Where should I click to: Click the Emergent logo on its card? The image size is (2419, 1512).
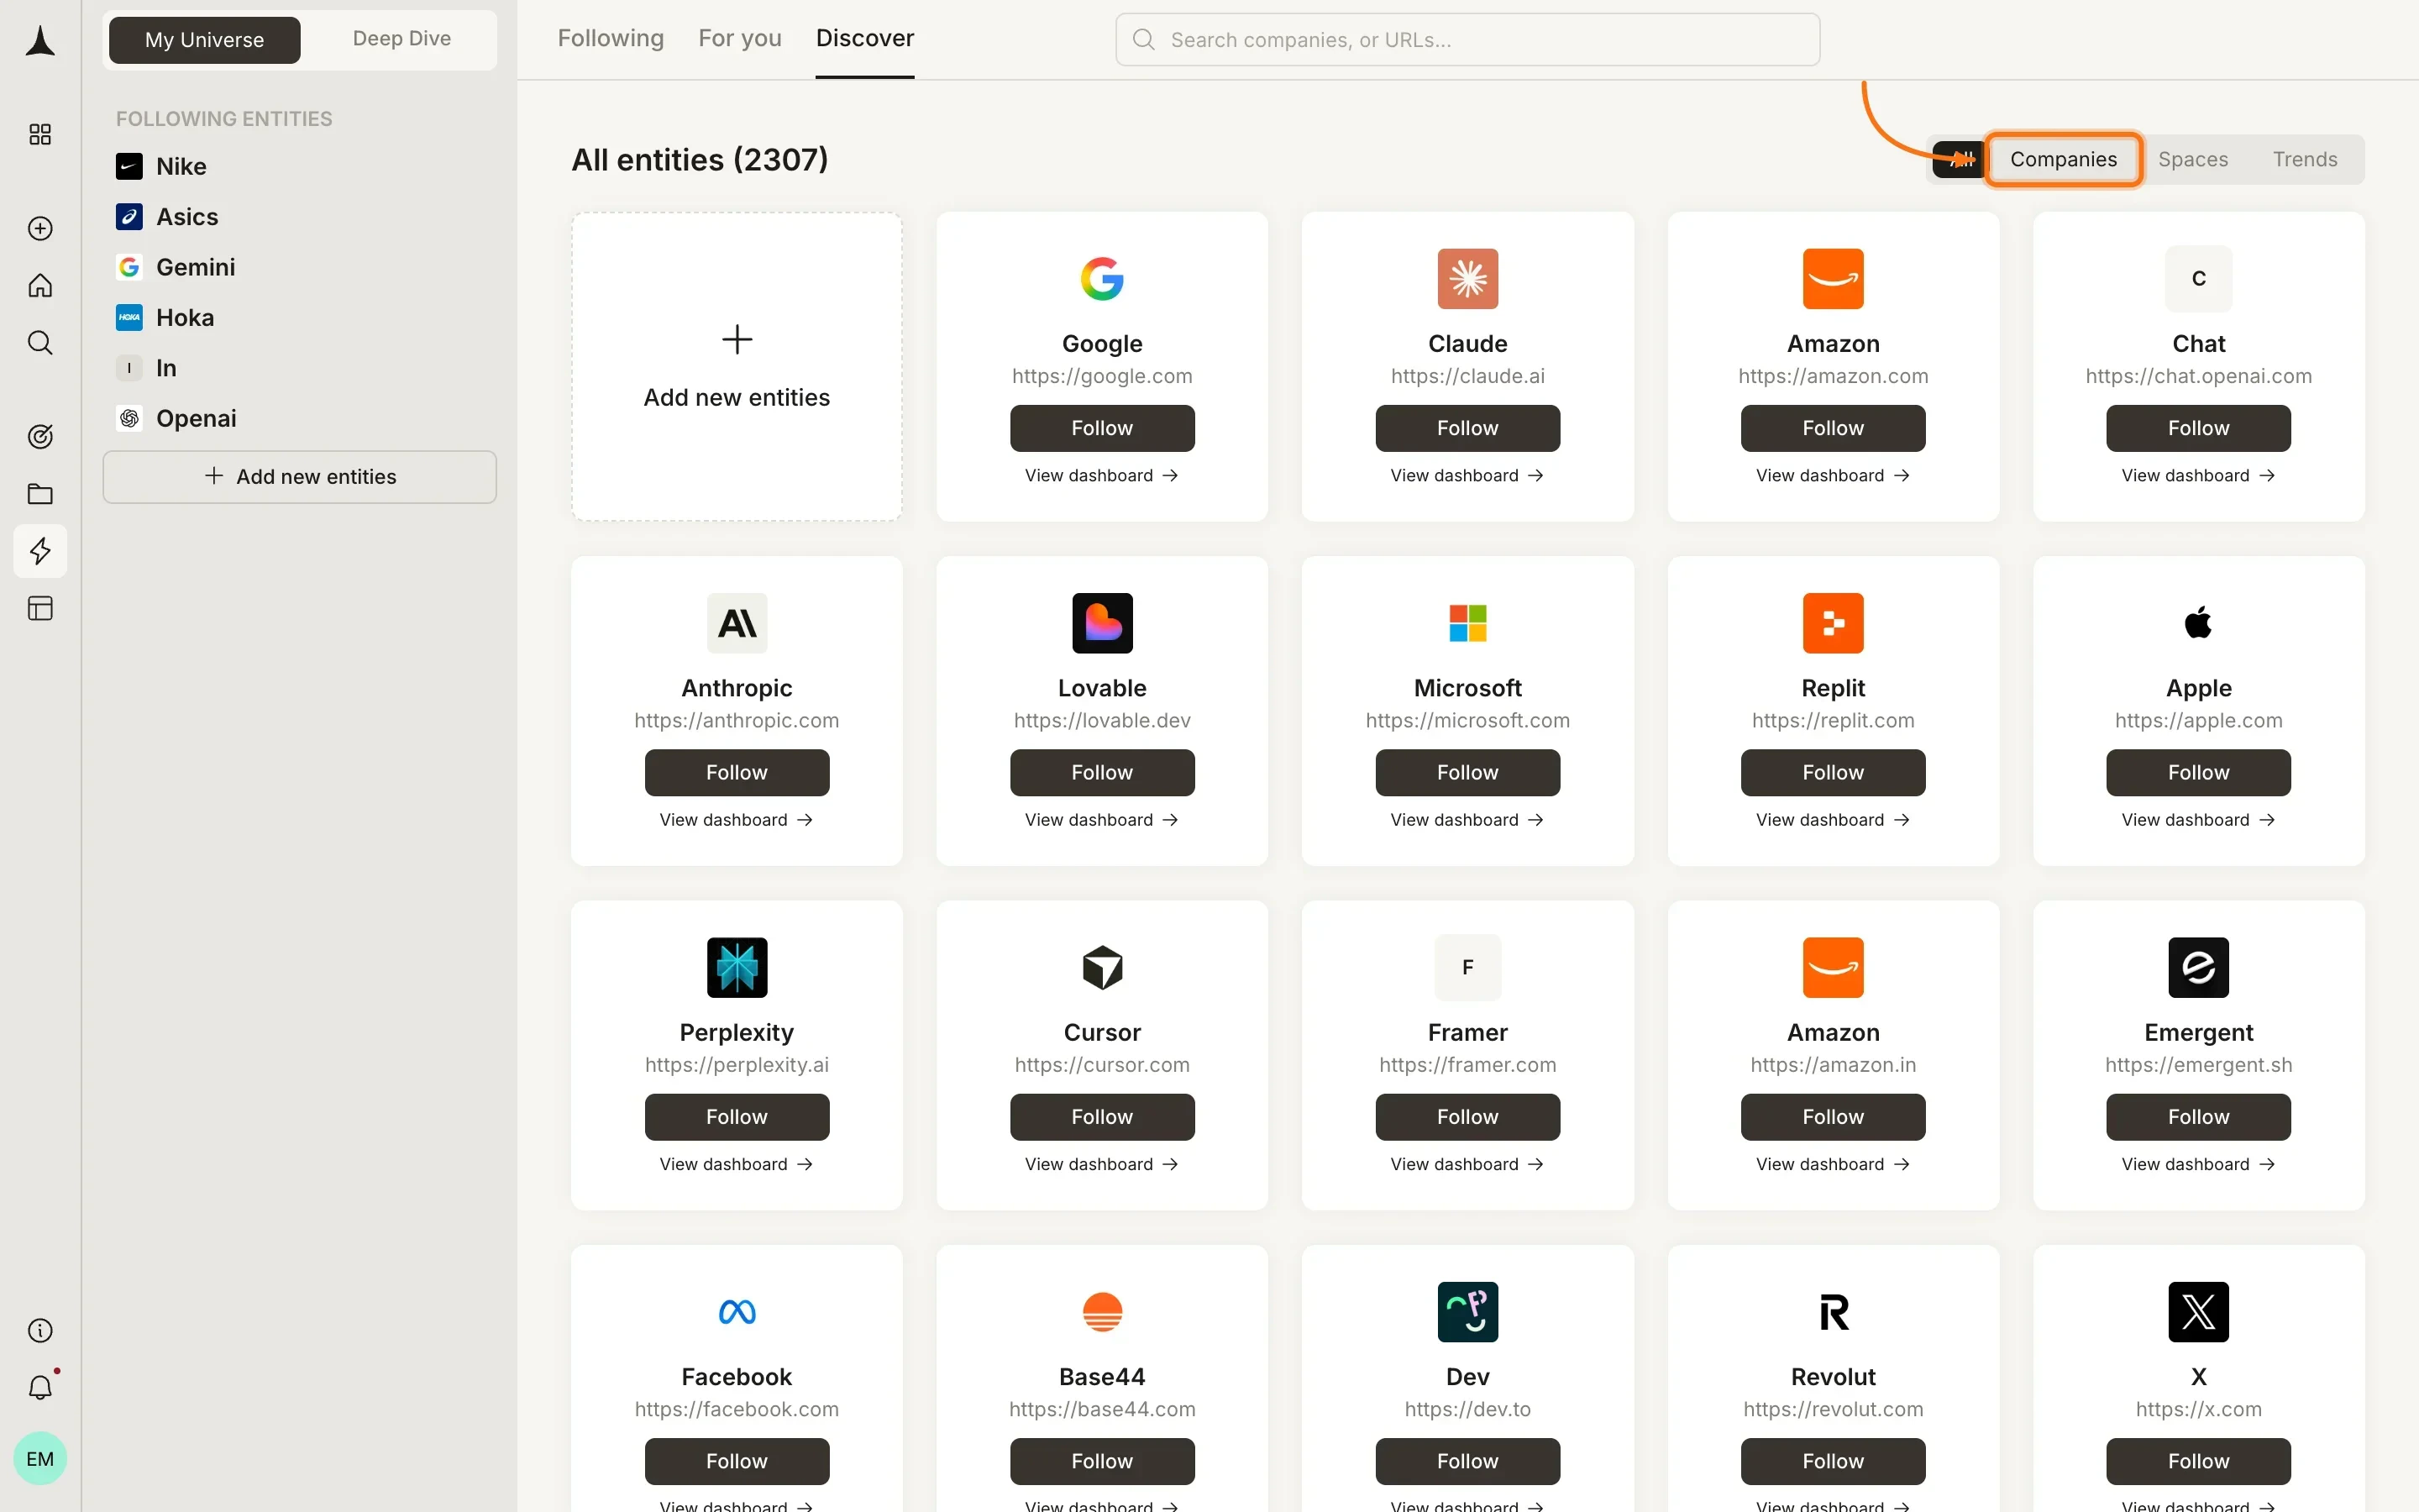click(2198, 968)
